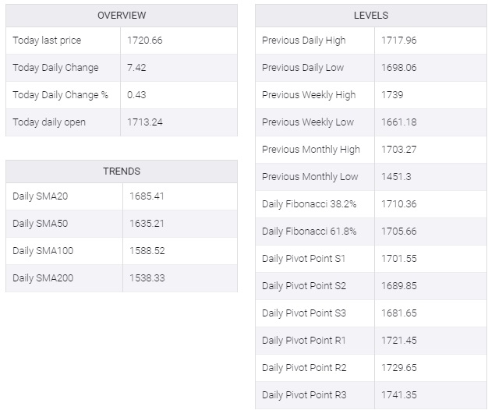Click the Previous Daily Low value 1698.06
Screen dimensions: 488x410
[x=398, y=68]
